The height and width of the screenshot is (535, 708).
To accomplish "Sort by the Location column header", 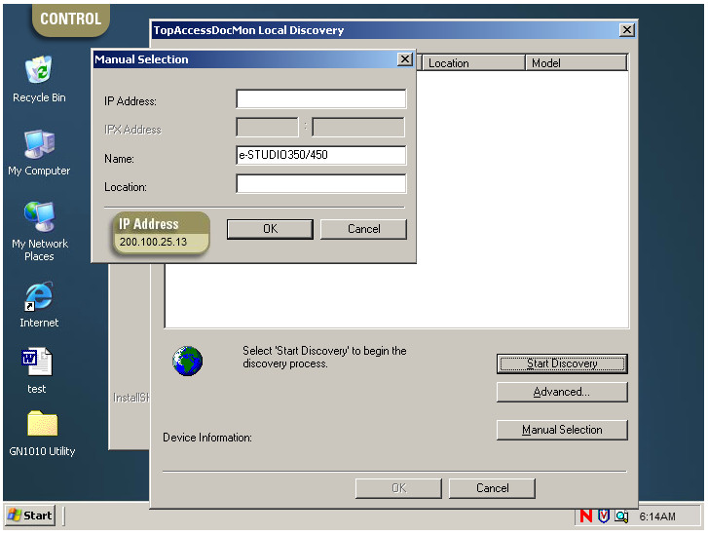I will 473,62.
